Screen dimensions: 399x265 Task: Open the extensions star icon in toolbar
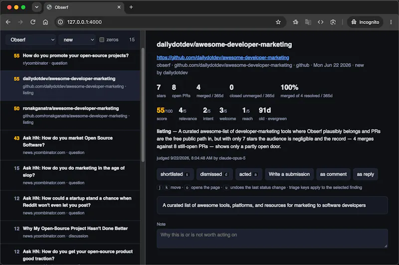(295, 22)
